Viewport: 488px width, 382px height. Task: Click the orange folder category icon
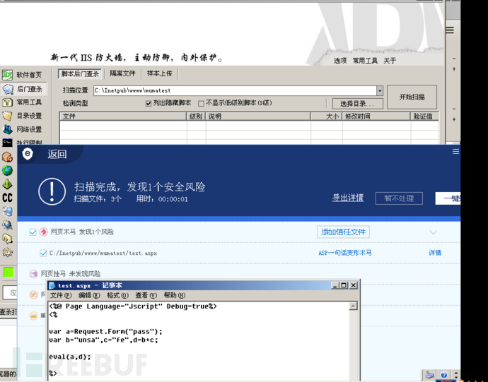(33, 316)
